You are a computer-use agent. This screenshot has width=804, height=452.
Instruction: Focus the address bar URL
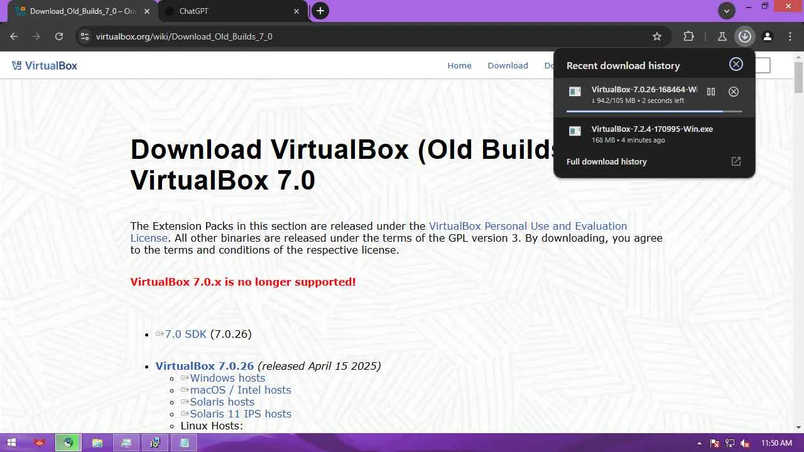[x=184, y=36]
